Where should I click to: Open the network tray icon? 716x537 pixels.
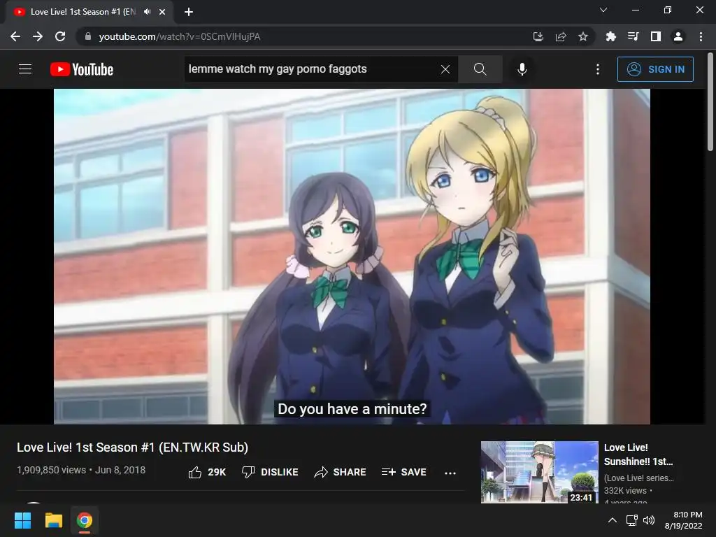pyautogui.click(x=632, y=520)
